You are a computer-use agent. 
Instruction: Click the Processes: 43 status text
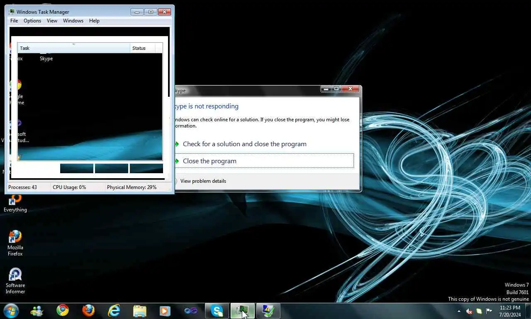pos(22,187)
